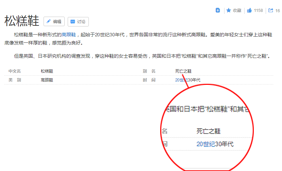This screenshot has width=282, height=171.
Task: Click the blue add-document icon at top right
Action: [218, 11]
